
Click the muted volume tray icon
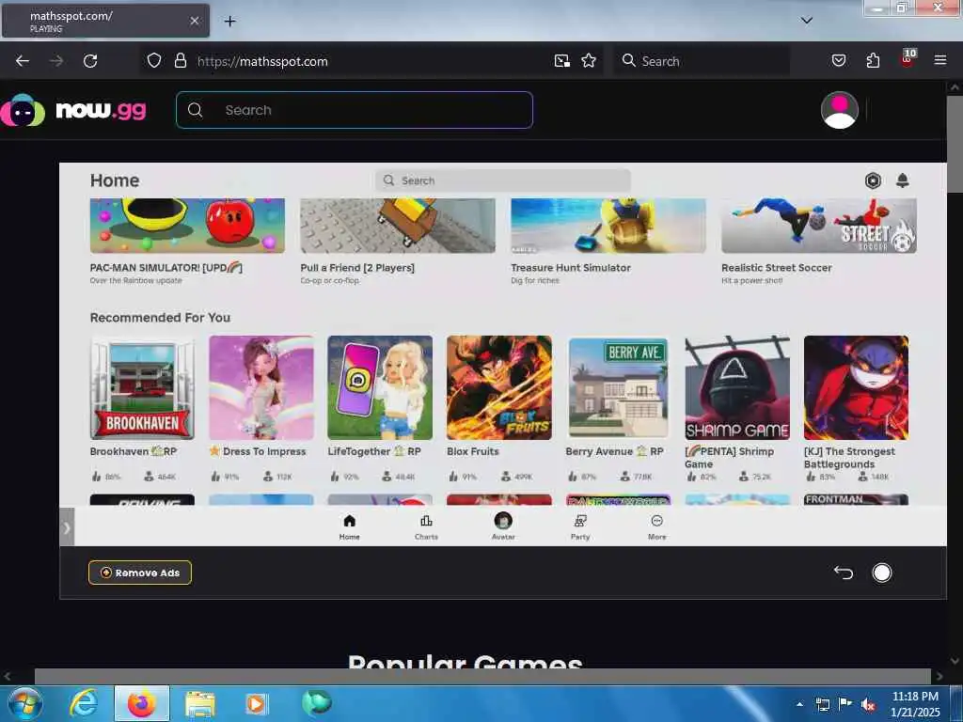(867, 704)
